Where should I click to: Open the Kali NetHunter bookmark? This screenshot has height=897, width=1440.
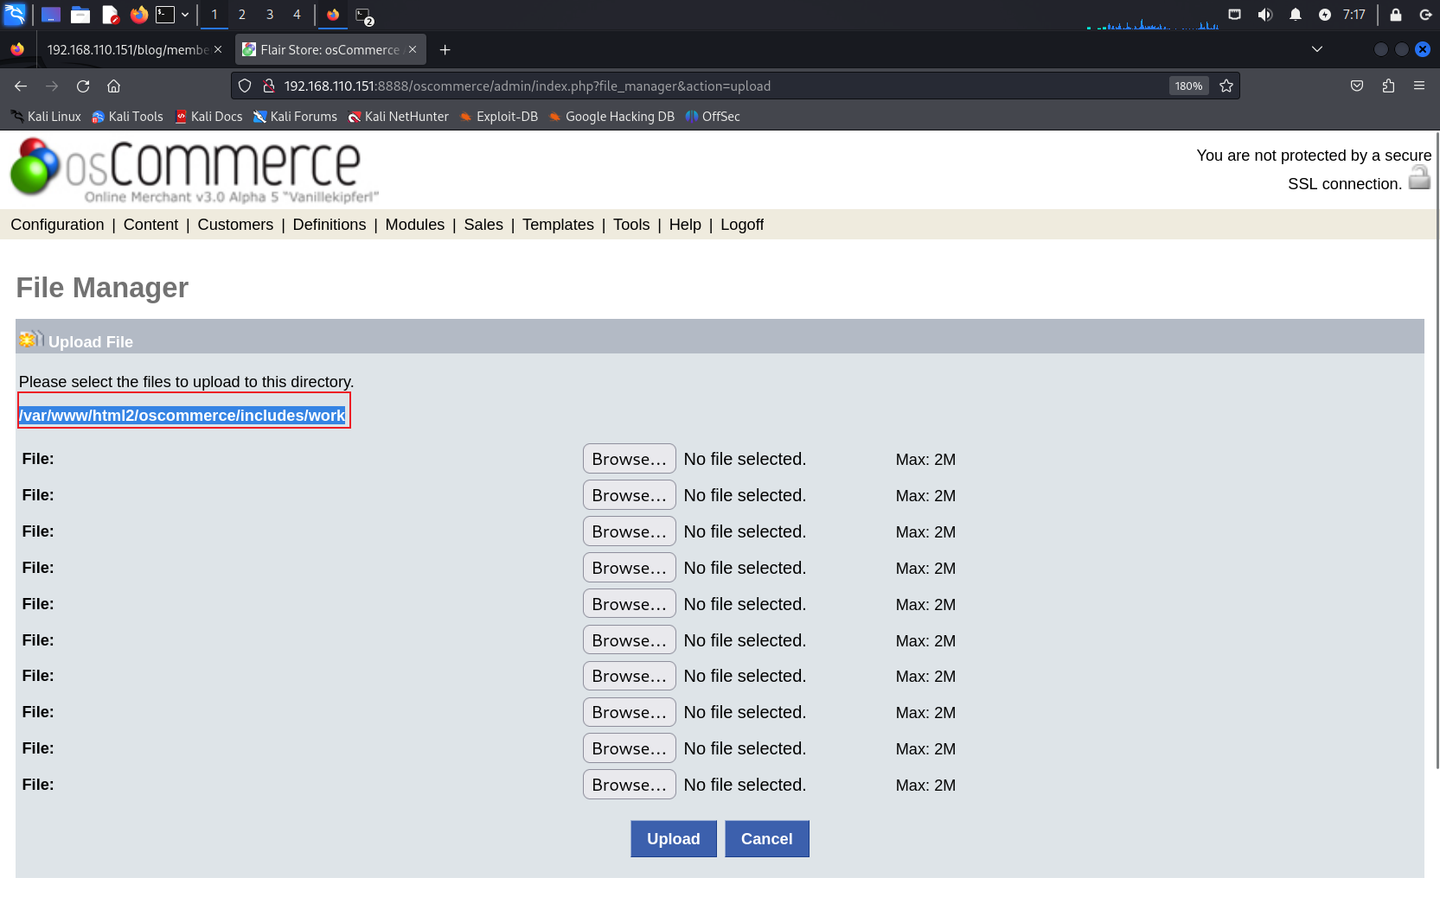[x=398, y=117]
